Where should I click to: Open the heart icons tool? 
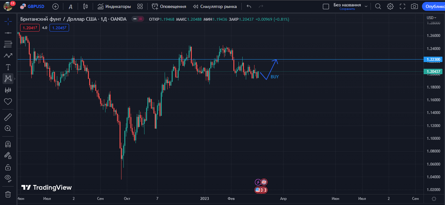[8, 101]
